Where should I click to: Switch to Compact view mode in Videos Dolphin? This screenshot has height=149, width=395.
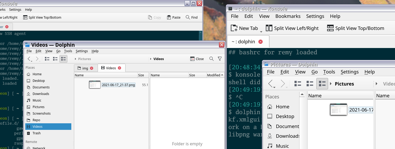pyautogui.click(x=55, y=59)
